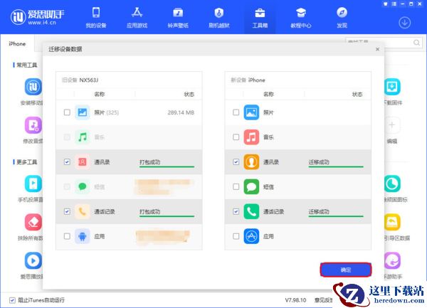Image resolution: width=427 pixels, height=308 pixels.
Task: Click the download manager arrow icon
Action: 405,23
